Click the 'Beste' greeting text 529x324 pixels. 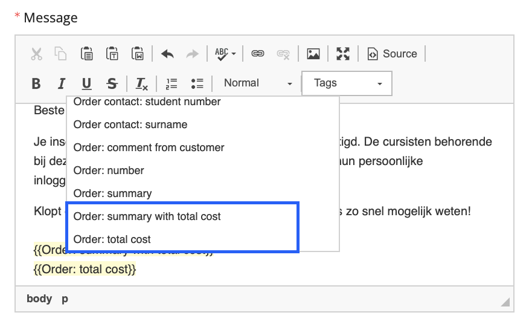pos(49,110)
